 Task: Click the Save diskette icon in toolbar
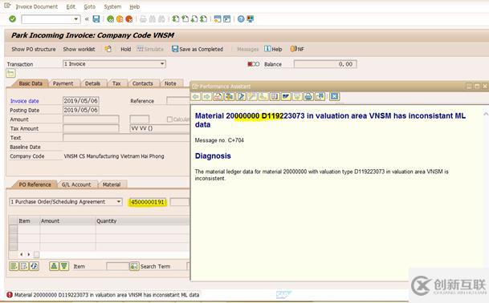96,19
